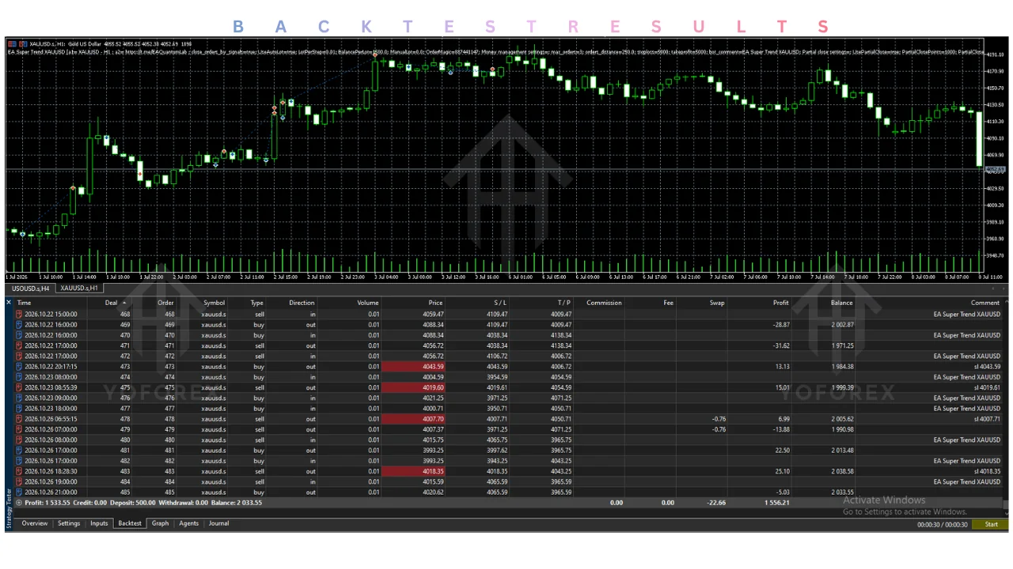Select the profit value -28.87
Screen dimensions: 1013x569
(x=780, y=325)
